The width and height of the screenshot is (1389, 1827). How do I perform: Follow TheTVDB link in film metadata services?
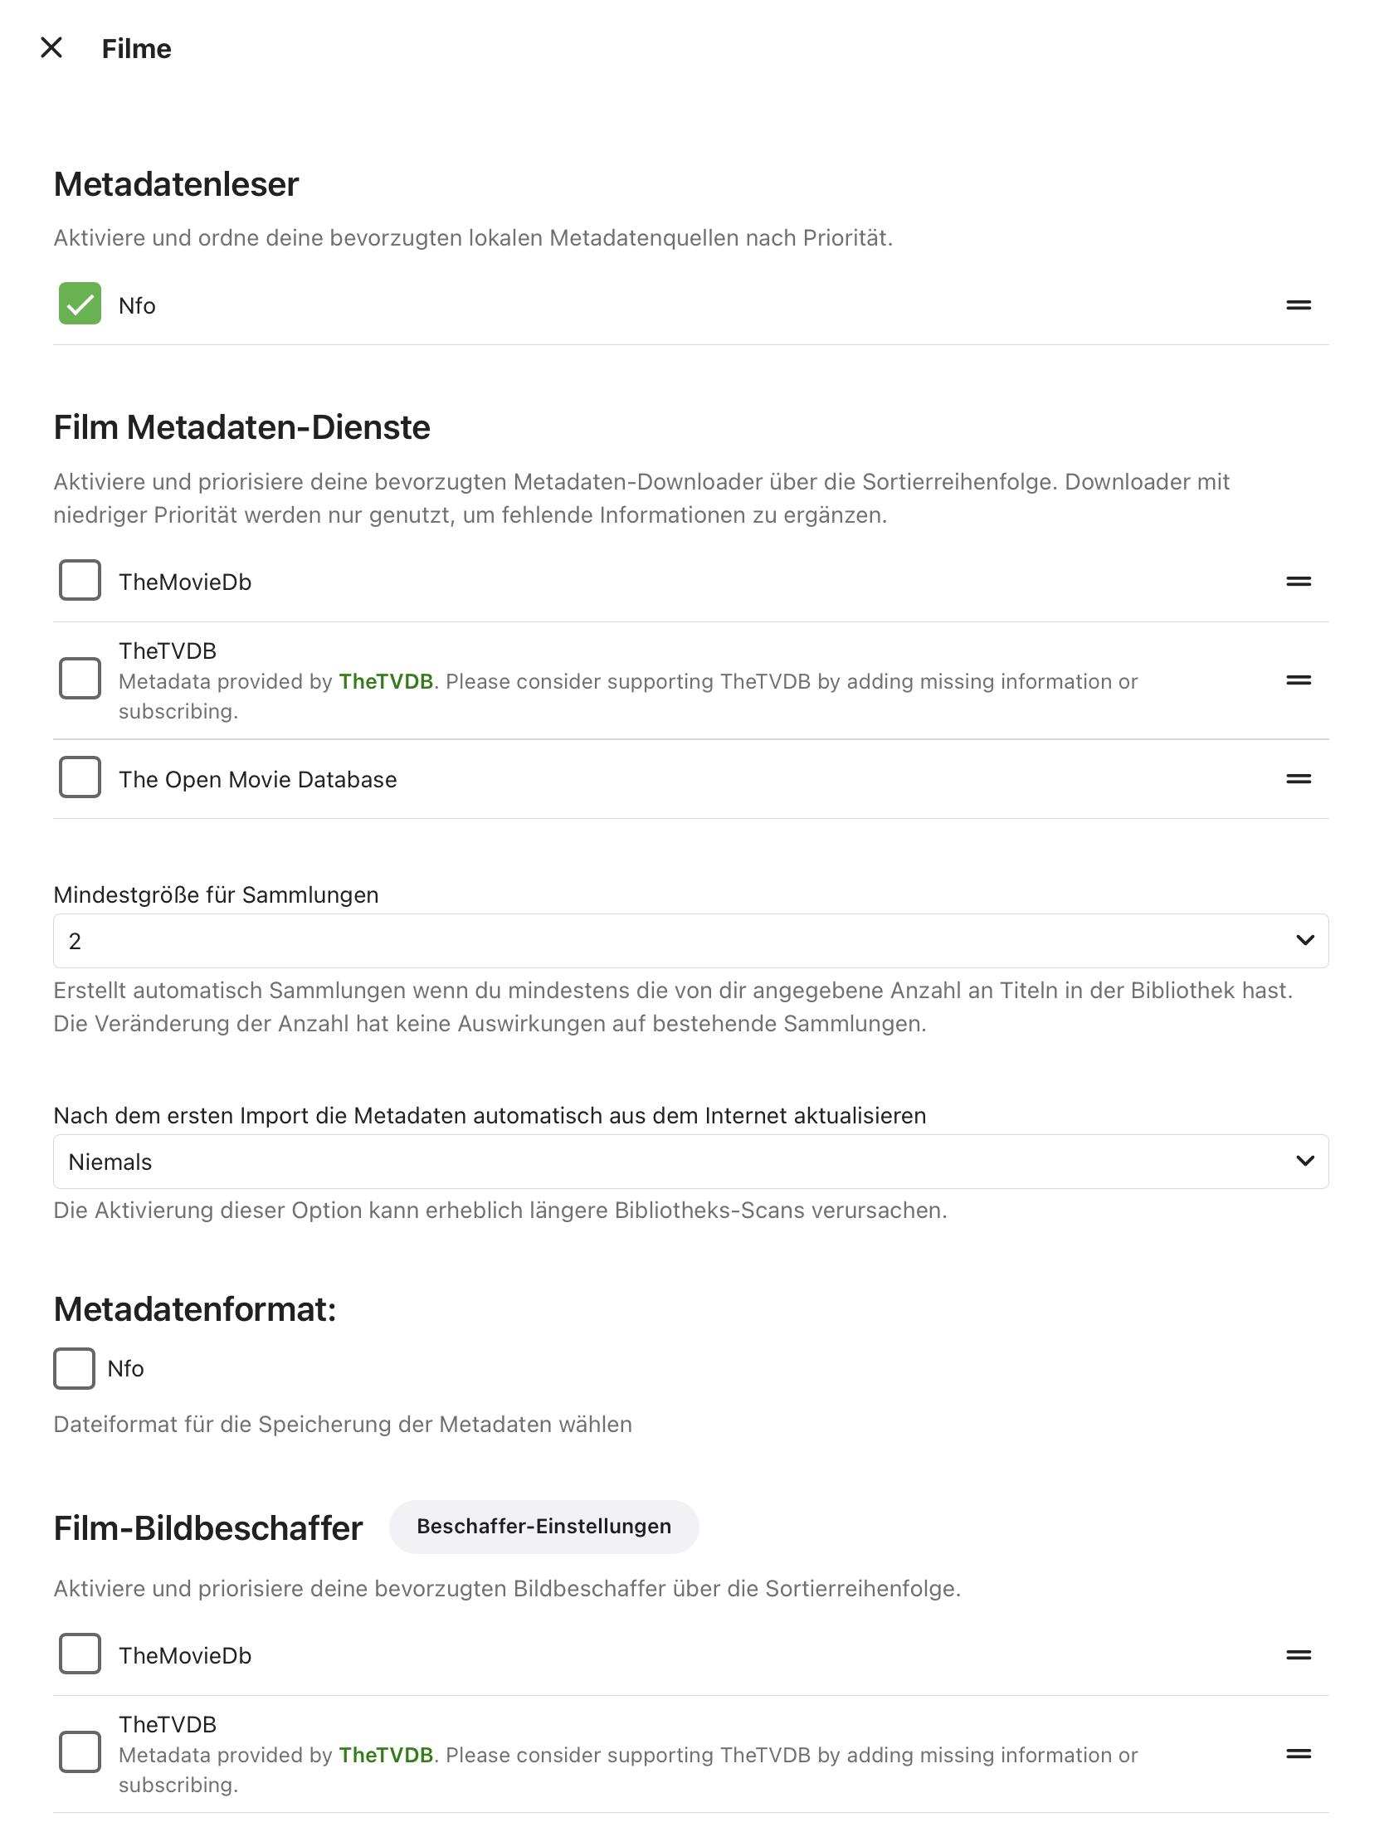[386, 682]
